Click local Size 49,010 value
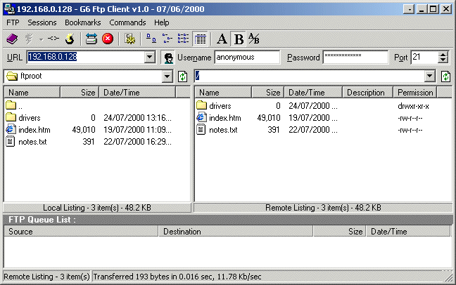 (84, 130)
